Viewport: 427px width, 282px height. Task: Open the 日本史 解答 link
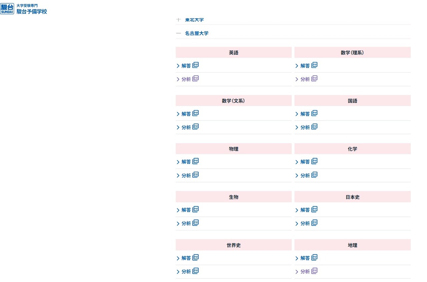coord(305,210)
